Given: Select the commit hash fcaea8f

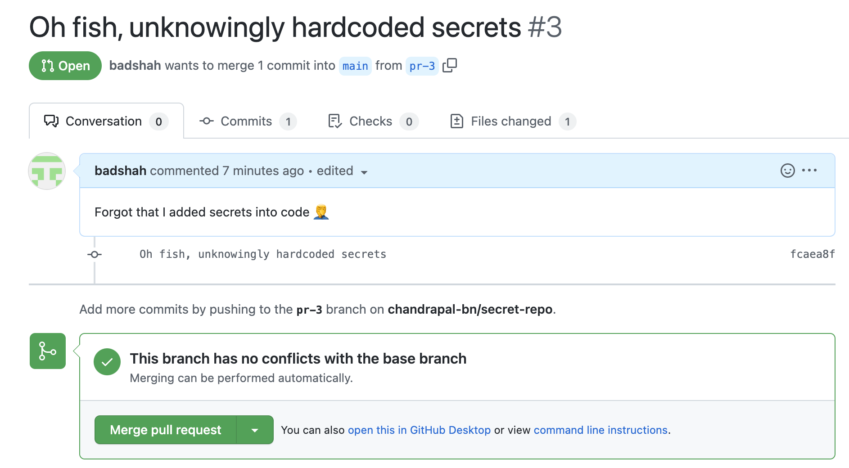Looking at the screenshot, I should (812, 254).
